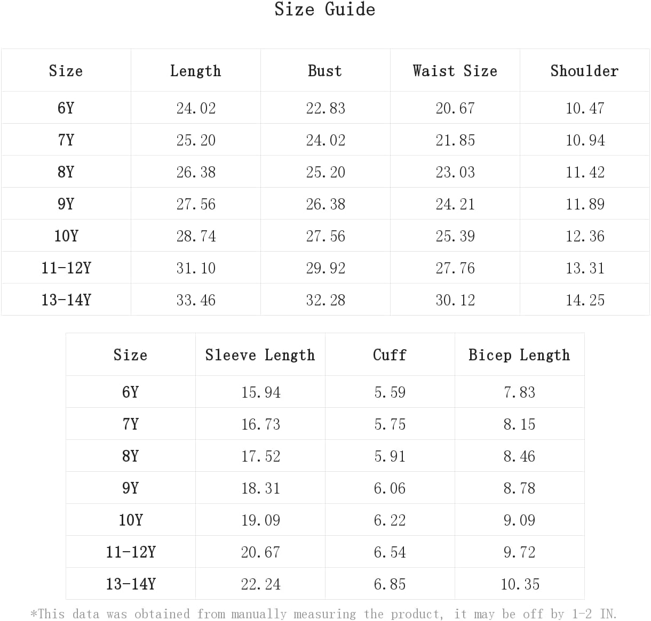Screen dimensions: 651x621
Task: Click the "Bicep Length" column header
Action: 519,355
